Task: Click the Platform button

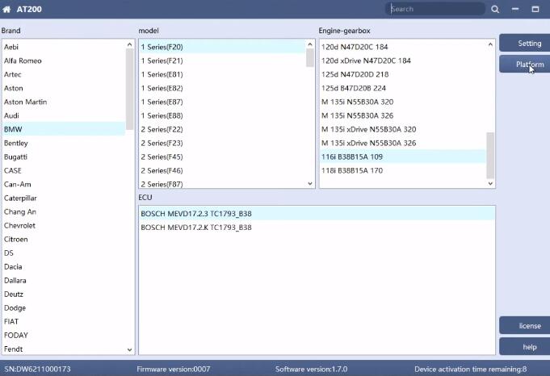Action: tap(525, 64)
